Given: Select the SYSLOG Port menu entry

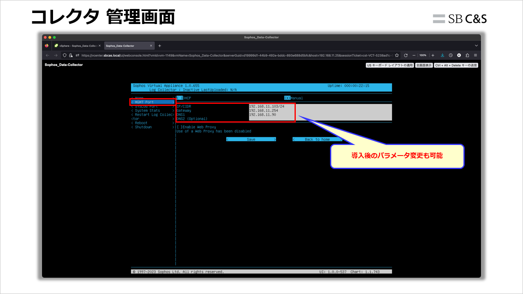Looking at the screenshot, I should click(x=153, y=106).
